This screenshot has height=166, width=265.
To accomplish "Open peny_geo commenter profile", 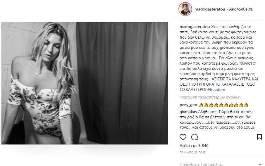I will (x=188, y=105).
